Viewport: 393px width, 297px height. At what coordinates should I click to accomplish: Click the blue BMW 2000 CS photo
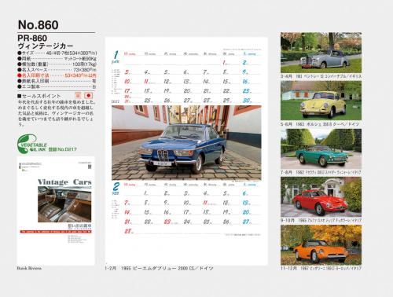tap(186, 143)
